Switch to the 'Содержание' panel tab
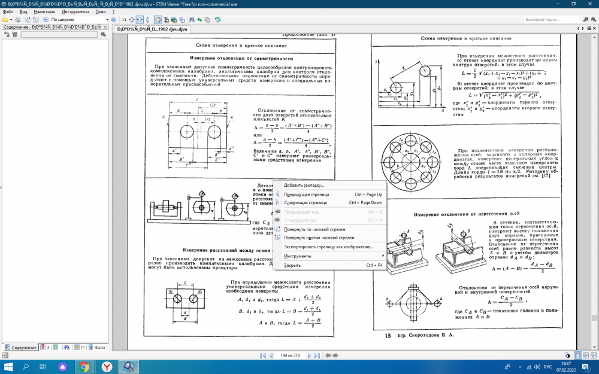 pyautogui.click(x=22, y=348)
